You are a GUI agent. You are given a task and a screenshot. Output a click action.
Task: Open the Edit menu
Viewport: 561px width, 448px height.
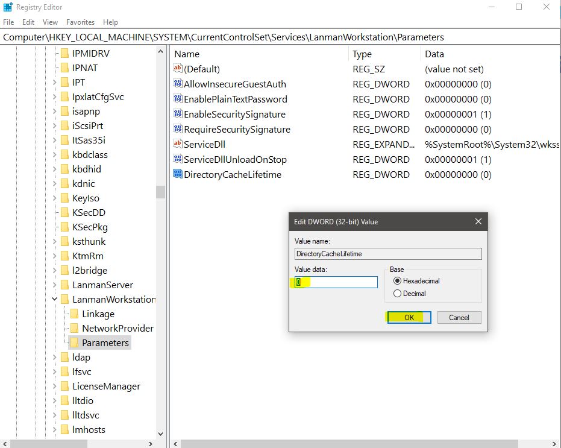coord(28,22)
